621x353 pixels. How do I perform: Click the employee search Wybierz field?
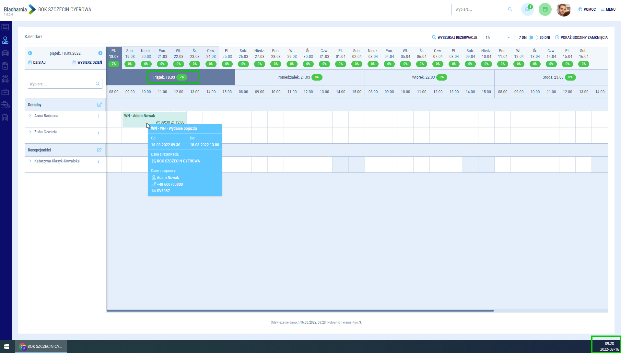62,84
